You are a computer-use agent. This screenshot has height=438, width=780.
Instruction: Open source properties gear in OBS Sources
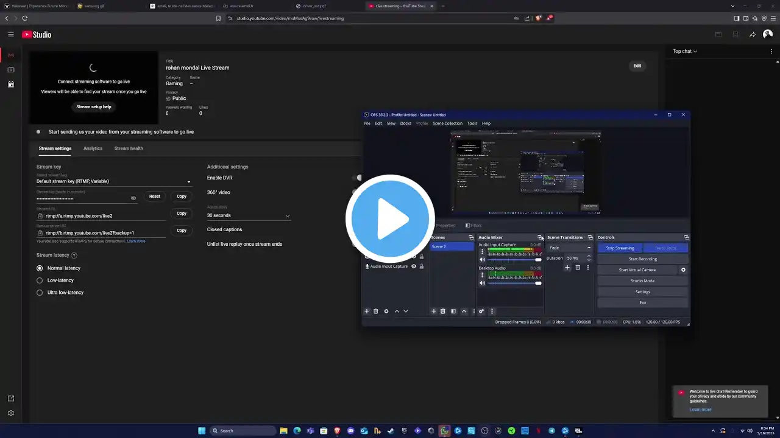coord(386,311)
